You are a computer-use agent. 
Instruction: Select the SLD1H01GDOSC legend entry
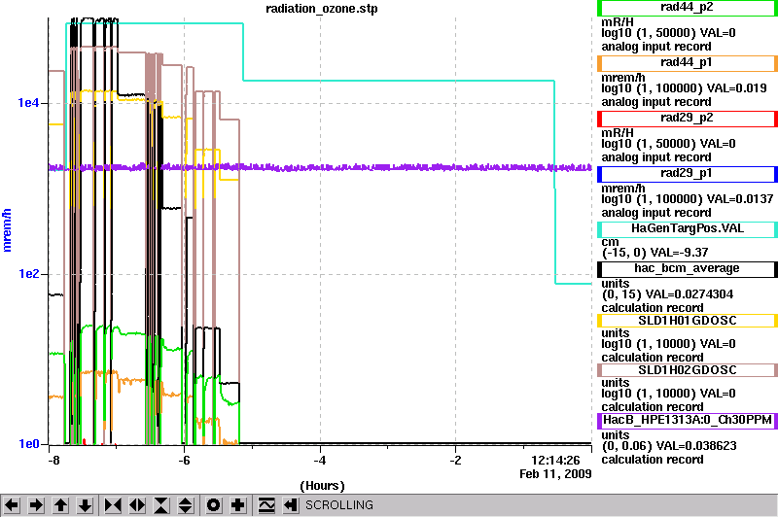[x=687, y=321]
